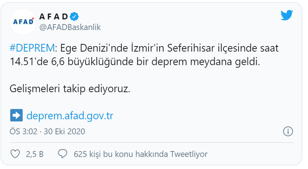Image resolution: width=308 pixels, height=169 pixels.
Task: Click the right arrow emoji icon
Action: pos(16,116)
